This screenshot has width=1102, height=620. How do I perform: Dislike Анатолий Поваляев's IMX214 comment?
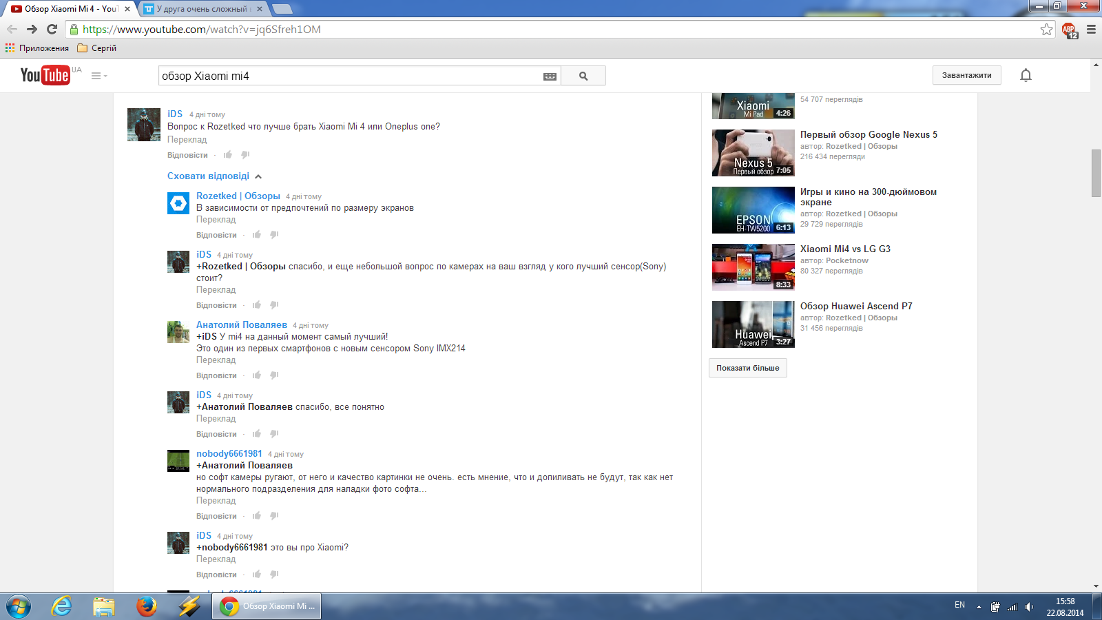pos(274,375)
